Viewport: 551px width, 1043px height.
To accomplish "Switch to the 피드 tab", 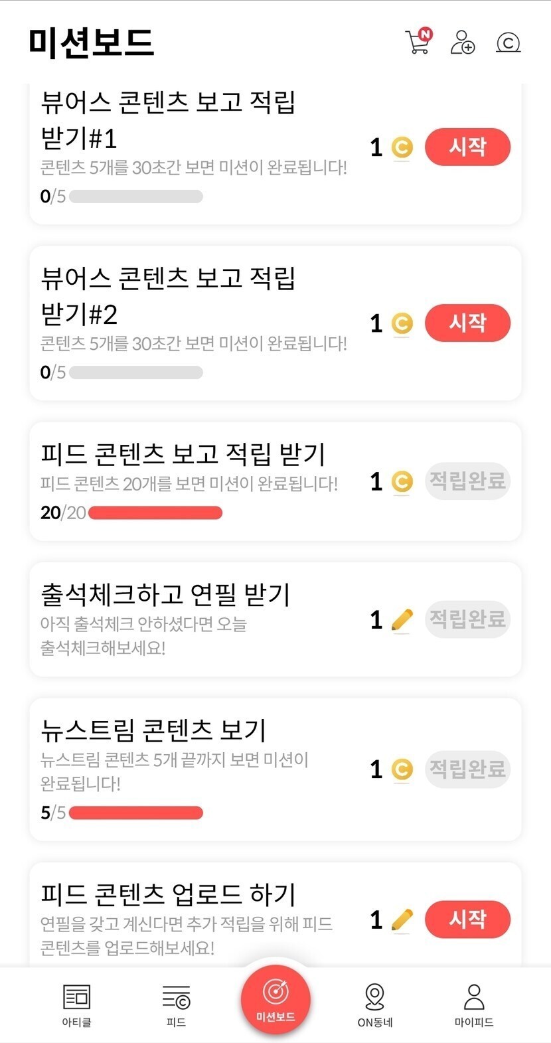I will point(176,1004).
